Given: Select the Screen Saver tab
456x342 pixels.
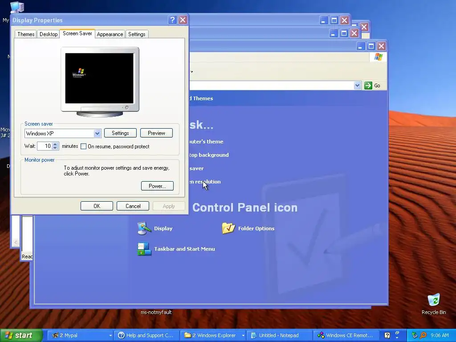Looking at the screenshot, I should coord(77,33).
